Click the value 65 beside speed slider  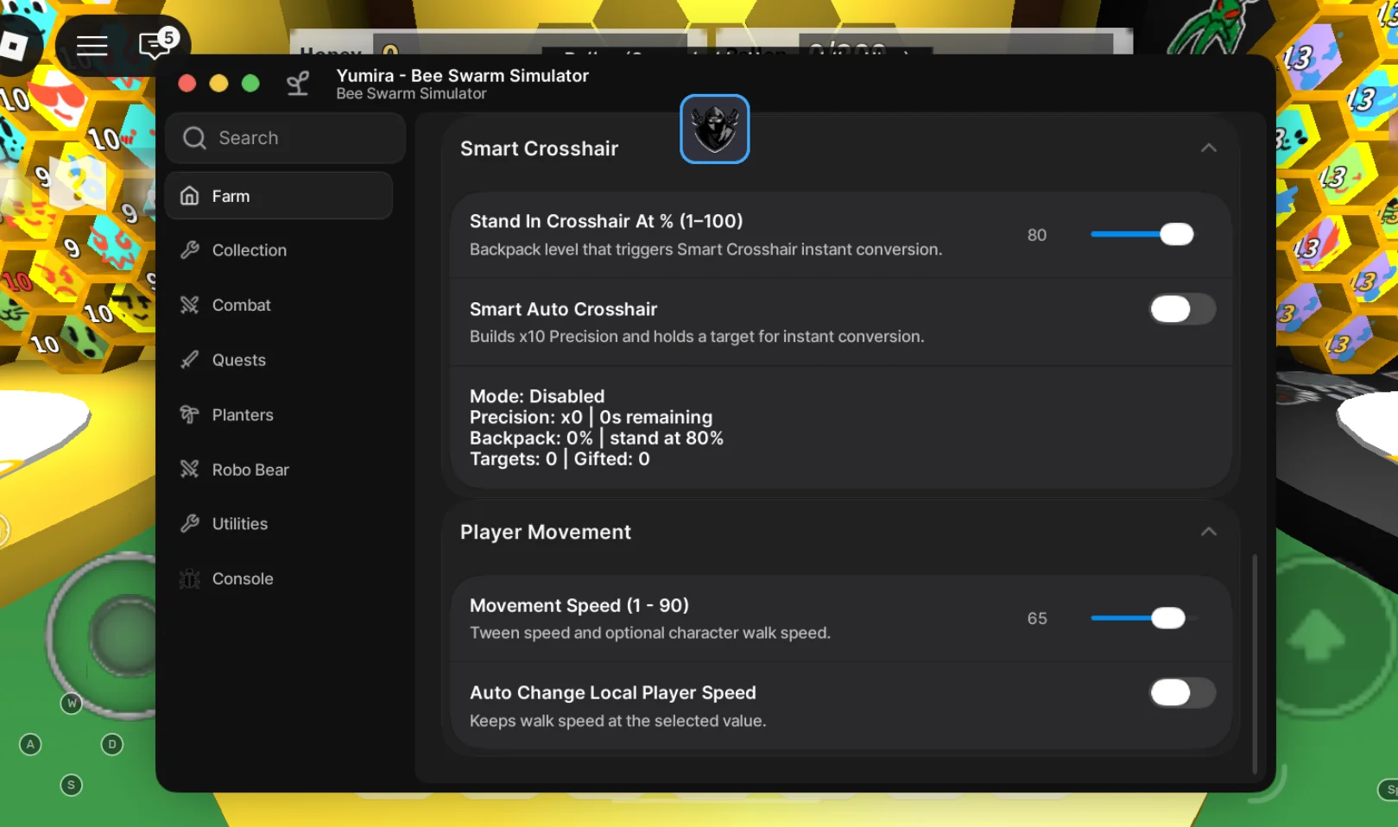[1036, 618]
